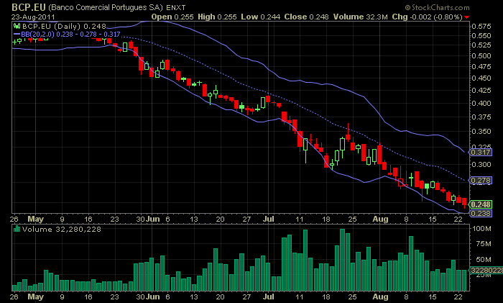Click the 75M volume axis label
This screenshot has width=503, height=303.
(x=484, y=243)
